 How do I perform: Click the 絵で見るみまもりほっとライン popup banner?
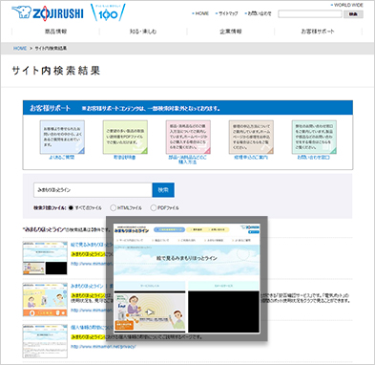pyautogui.click(x=187, y=261)
